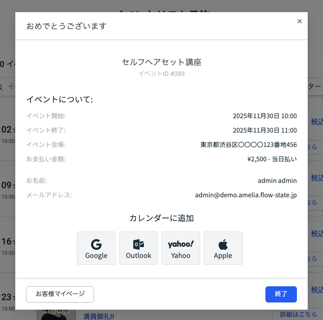Add event to Outlook calendar
The width and height of the screenshot is (323, 320).
click(139, 248)
